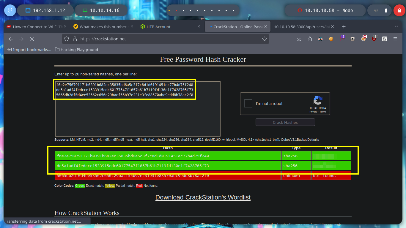This screenshot has width=406, height=228.
Task: Click the reCAPTCHA Privacy link
Action: coord(313,112)
